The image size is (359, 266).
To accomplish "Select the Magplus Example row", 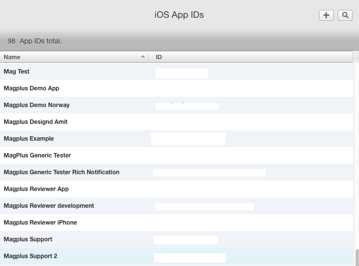I will pos(176,139).
